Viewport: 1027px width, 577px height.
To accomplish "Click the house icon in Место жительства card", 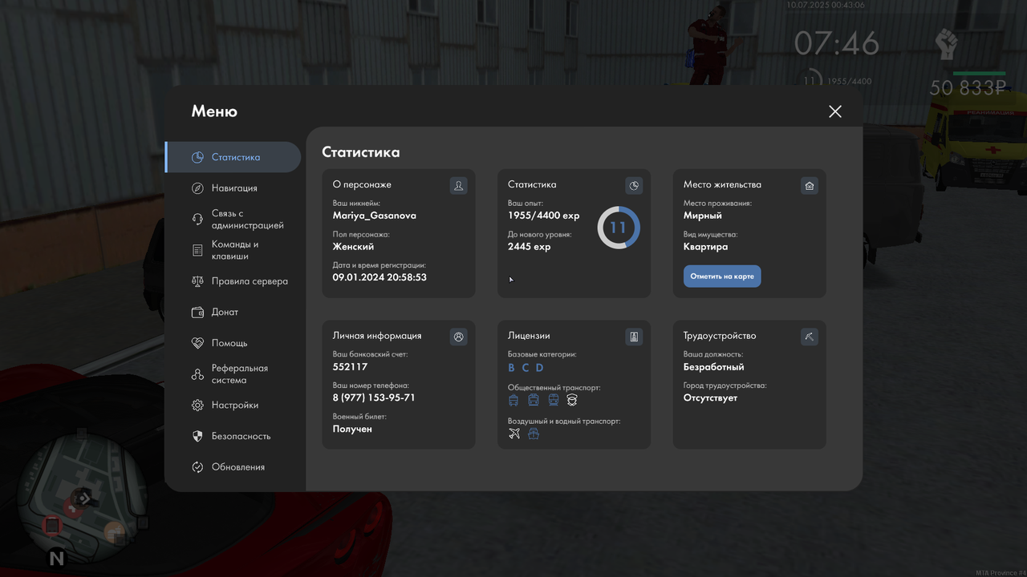I will [x=809, y=186].
